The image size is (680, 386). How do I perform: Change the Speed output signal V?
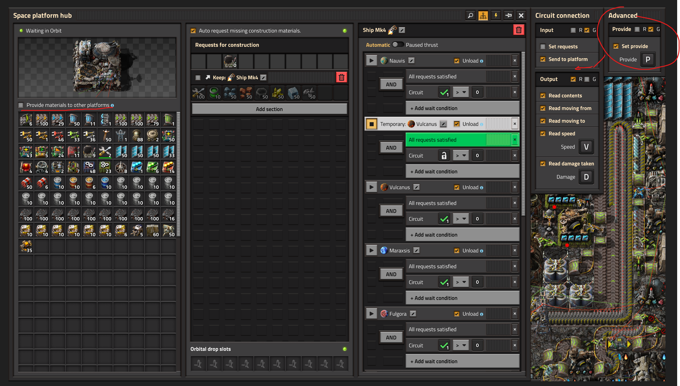586,147
